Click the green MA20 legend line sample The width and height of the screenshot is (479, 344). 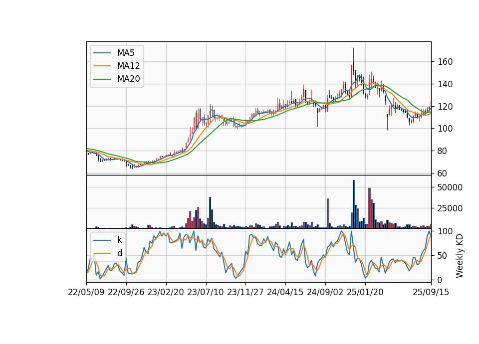click(102, 79)
